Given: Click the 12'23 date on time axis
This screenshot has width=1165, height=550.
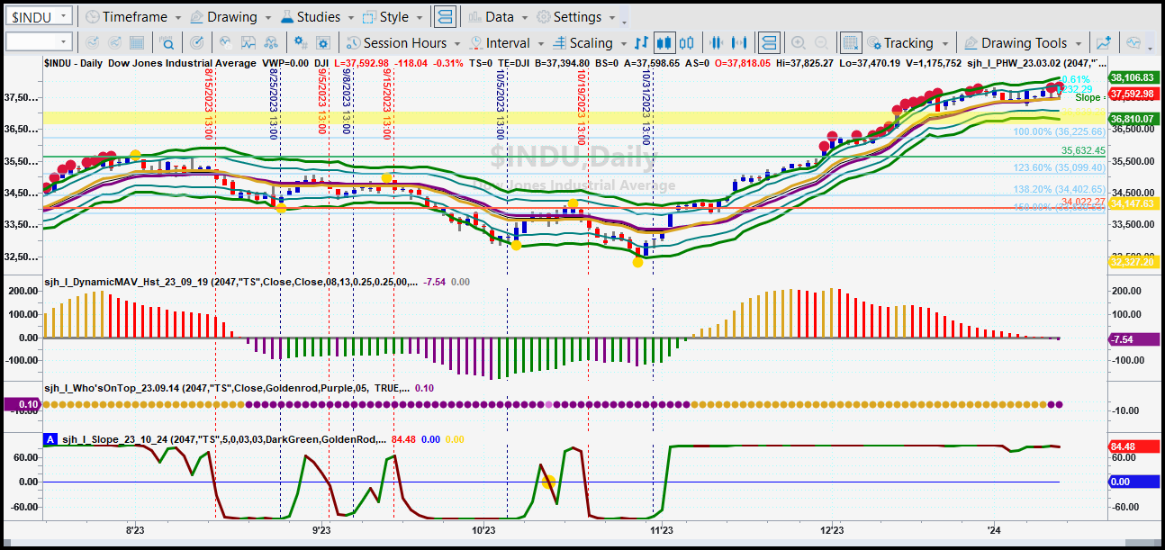Looking at the screenshot, I should [x=832, y=531].
